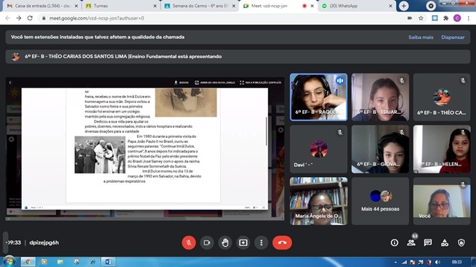Bookmark this page with star icon
The width and height of the screenshot is (476, 267).
421,18
